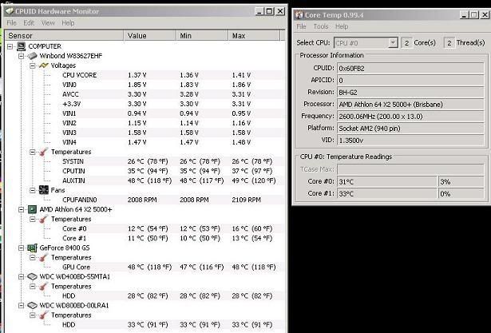The width and height of the screenshot is (491, 333).
Task: Click the COMPUTER node icon in Hardware Monitor
Action: tap(21, 46)
